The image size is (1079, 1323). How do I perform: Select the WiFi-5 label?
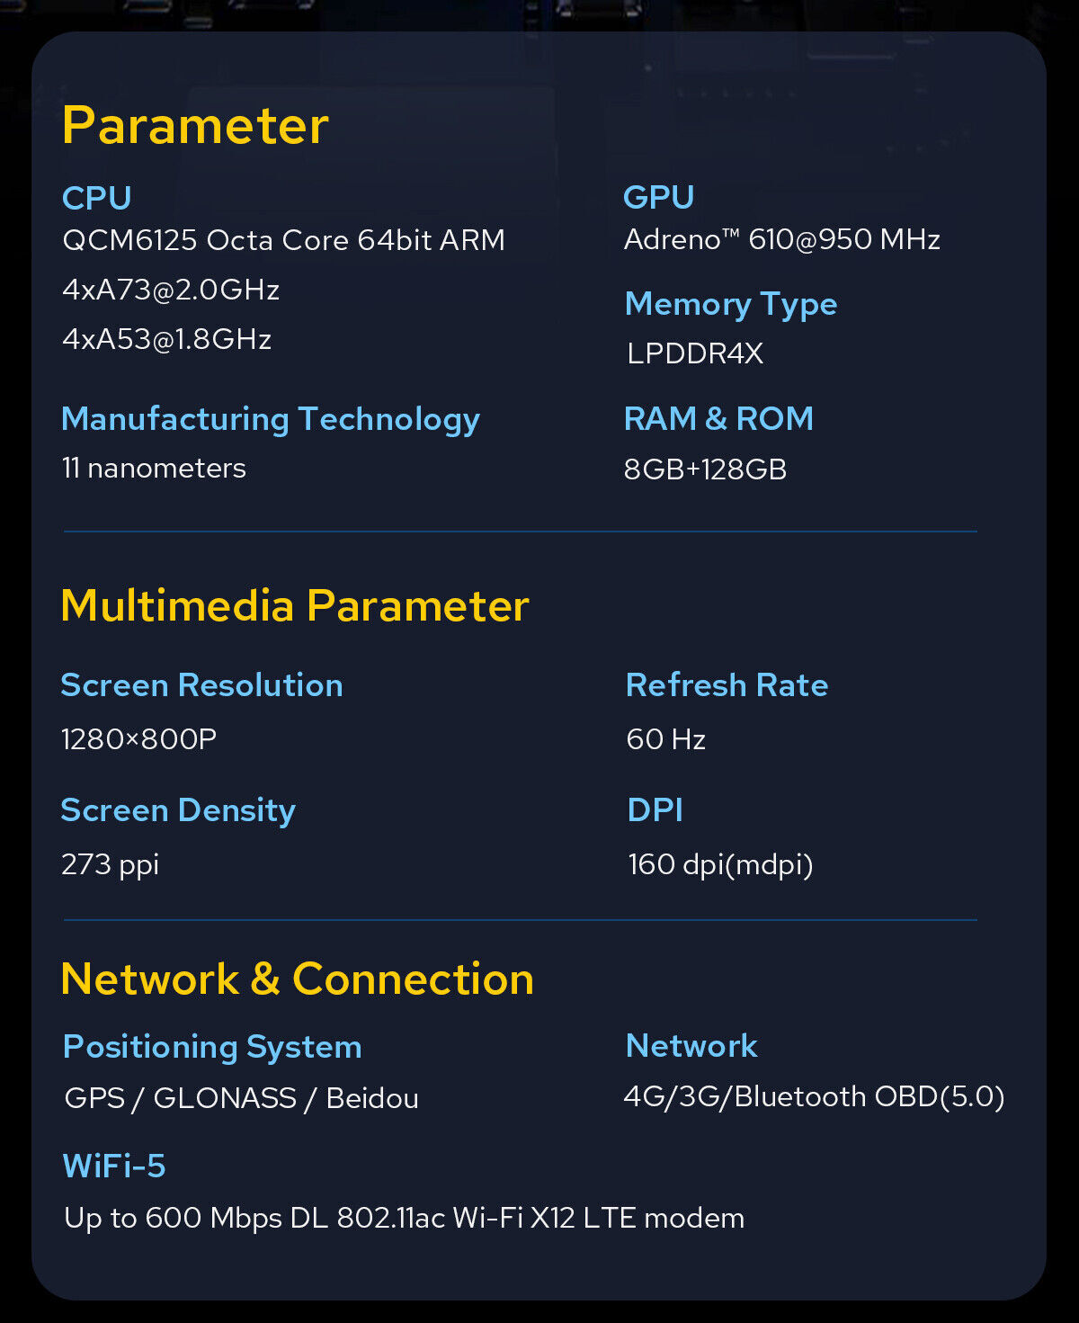click(x=114, y=1167)
